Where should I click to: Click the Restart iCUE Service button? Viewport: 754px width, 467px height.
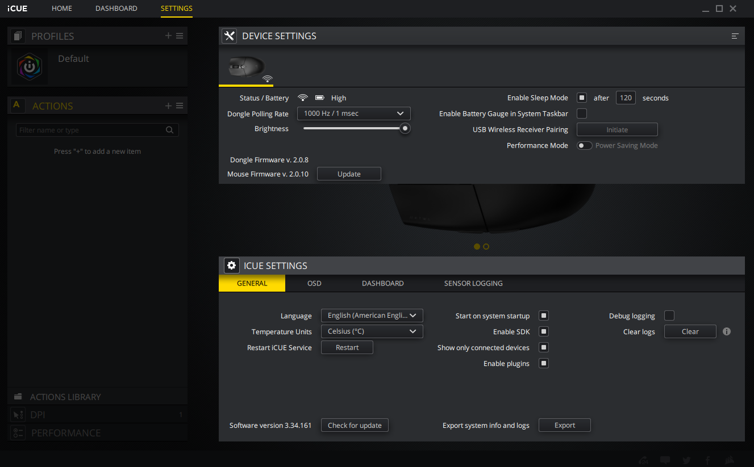347,347
